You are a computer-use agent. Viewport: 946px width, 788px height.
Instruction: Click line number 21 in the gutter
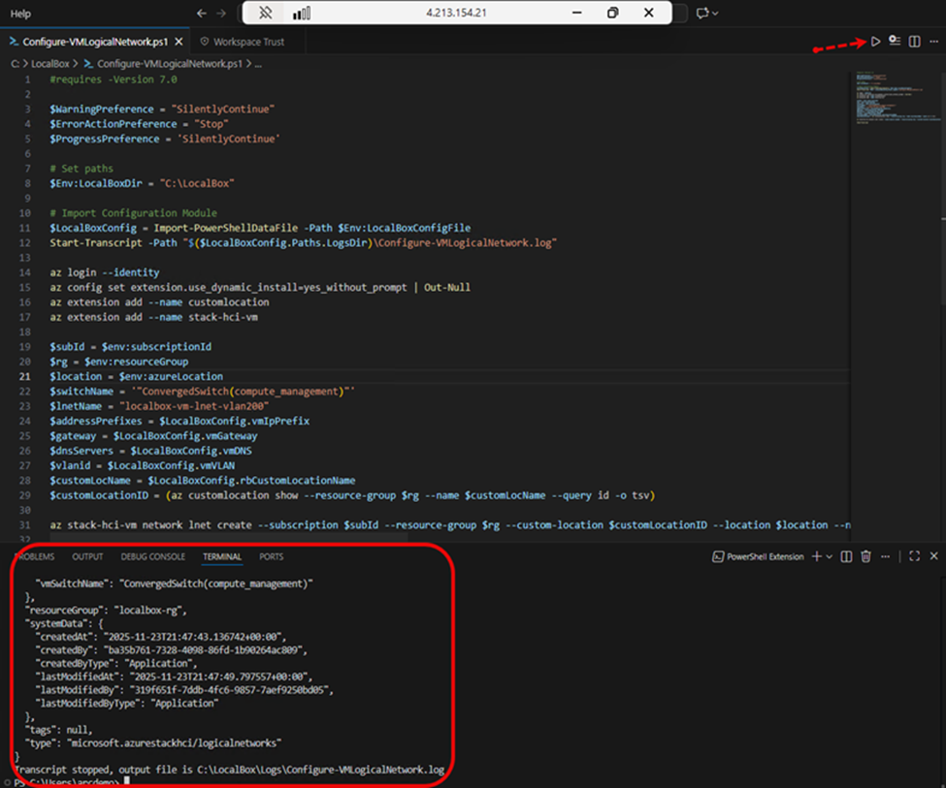(24, 376)
